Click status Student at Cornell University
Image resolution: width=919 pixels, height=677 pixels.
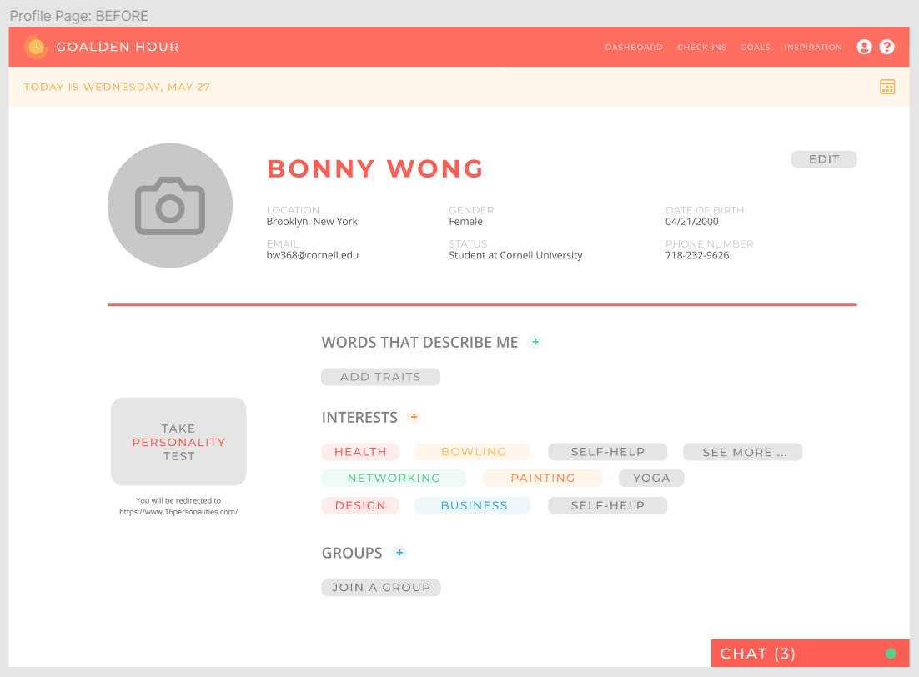[515, 256]
